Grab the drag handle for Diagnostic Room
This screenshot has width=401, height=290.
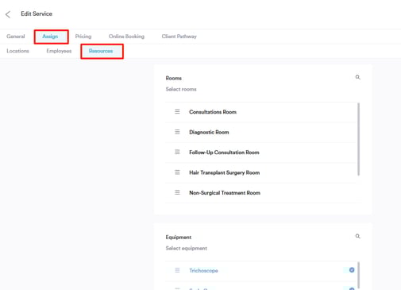pyautogui.click(x=177, y=132)
